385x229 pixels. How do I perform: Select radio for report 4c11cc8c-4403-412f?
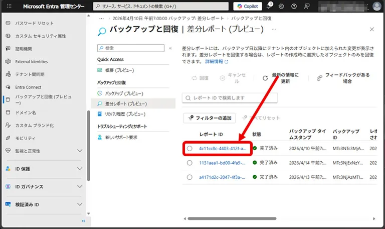click(x=189, y=148)
